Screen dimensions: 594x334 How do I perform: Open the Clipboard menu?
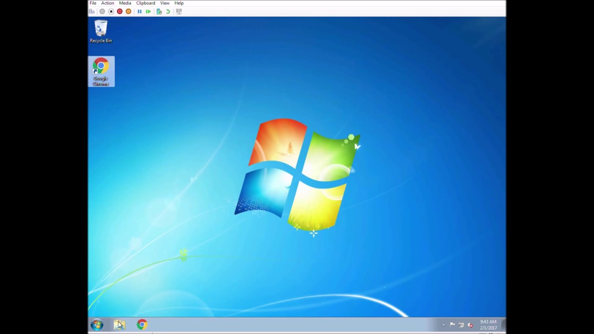[x=146, y=3]
